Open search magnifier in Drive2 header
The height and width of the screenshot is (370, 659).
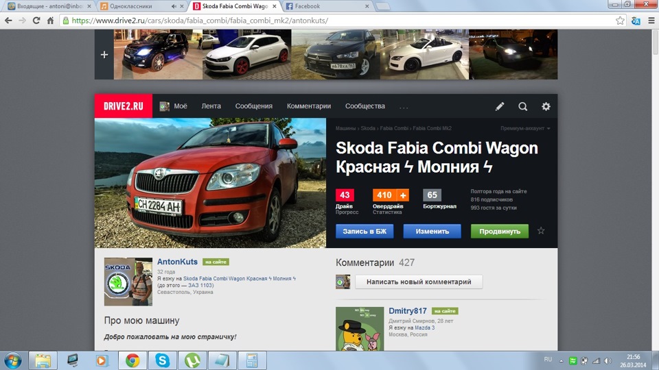(x=523, y=107)
